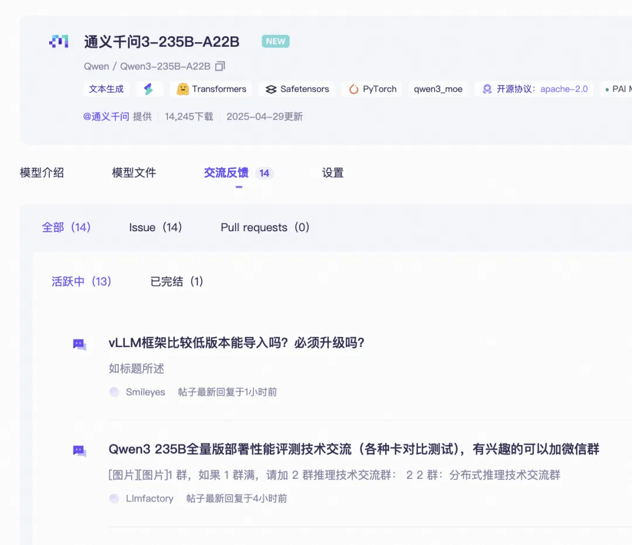Click the Qwen3-235B-A22B path name
This screenshot has width=632, height=545.
tap(165, 66)
